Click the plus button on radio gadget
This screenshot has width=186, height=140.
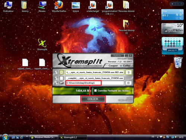(x=180, y=18)
